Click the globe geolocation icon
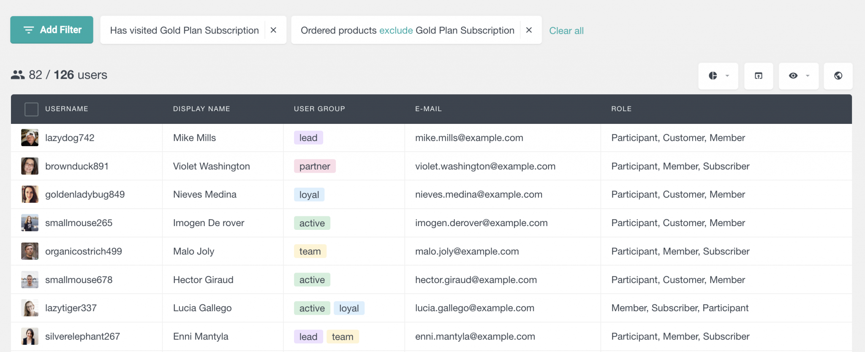Screen dimensions: 865x352 point(838,76)
